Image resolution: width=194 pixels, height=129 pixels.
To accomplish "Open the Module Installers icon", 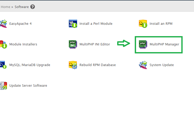I will (x=3, y=44).
